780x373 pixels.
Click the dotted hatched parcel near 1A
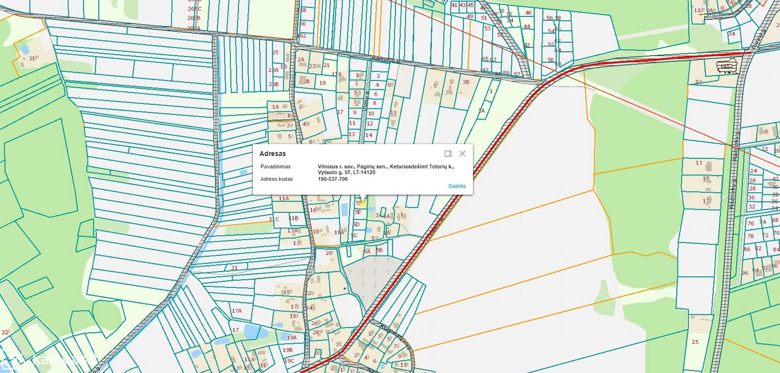(279, 116)
